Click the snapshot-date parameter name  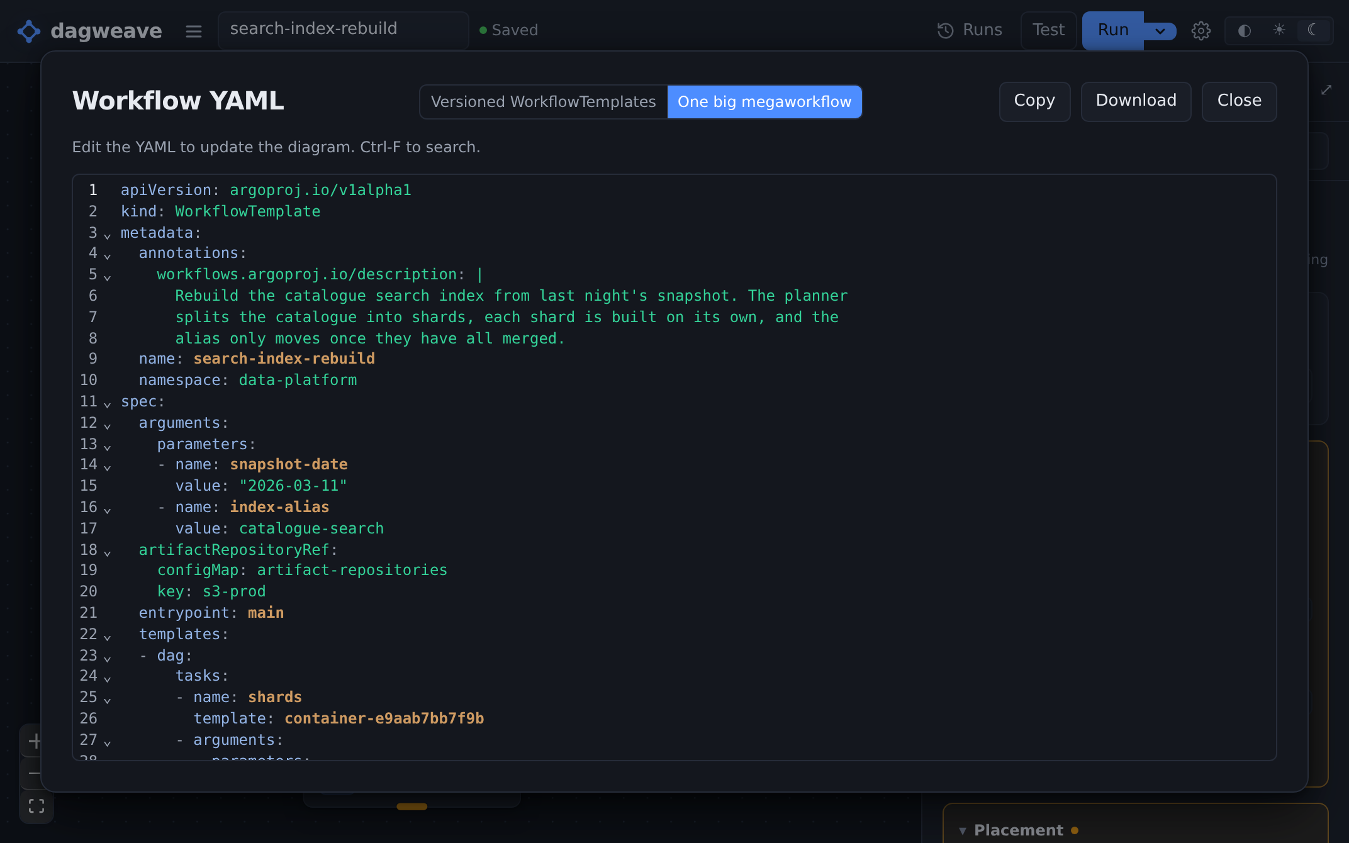[289, 464]
